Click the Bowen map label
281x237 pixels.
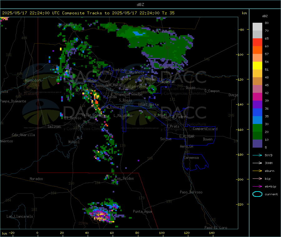coord(208,139)
